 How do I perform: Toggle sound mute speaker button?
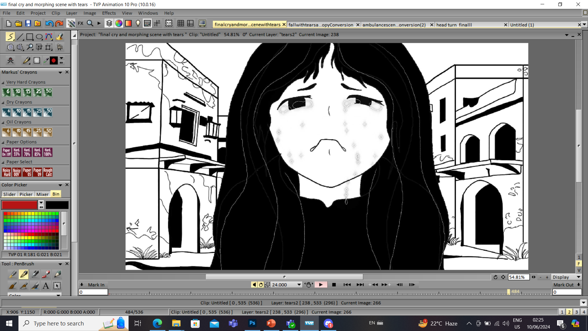[254, 285]
